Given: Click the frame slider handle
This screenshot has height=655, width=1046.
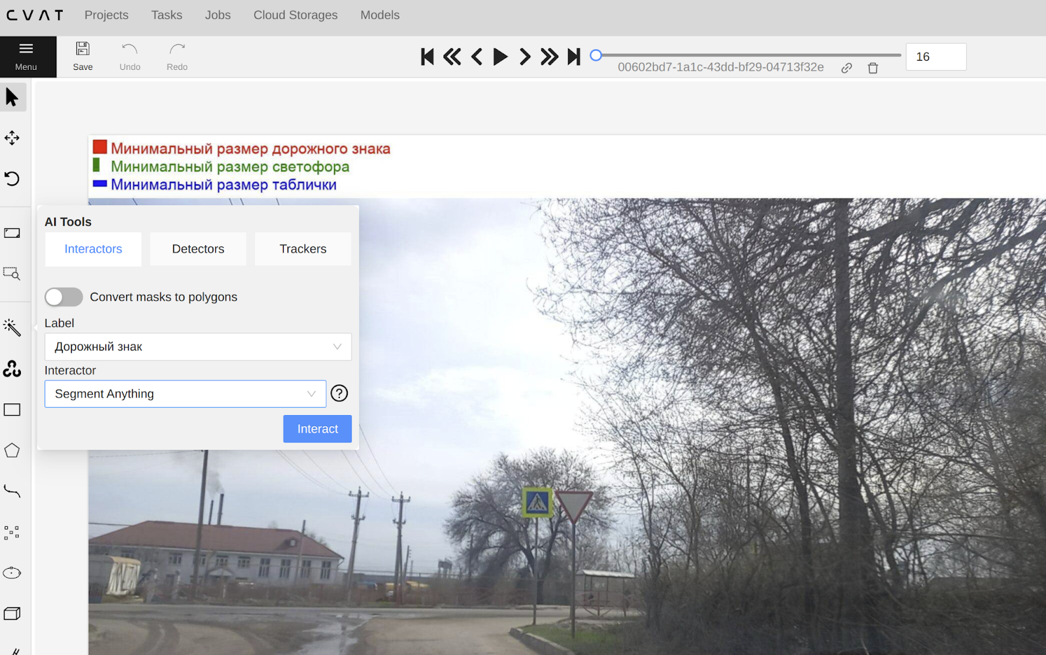Looking at the screenshot, I should point(596,55).
